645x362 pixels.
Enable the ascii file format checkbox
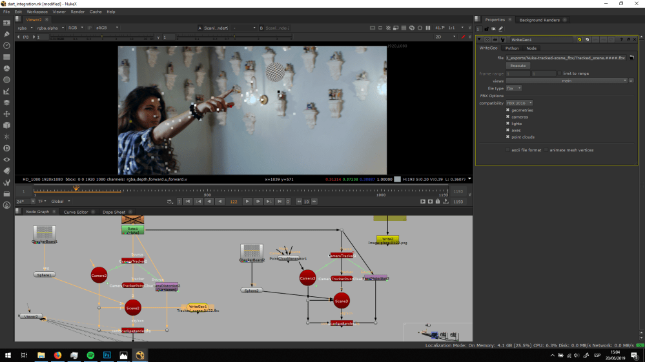(507, 150)
